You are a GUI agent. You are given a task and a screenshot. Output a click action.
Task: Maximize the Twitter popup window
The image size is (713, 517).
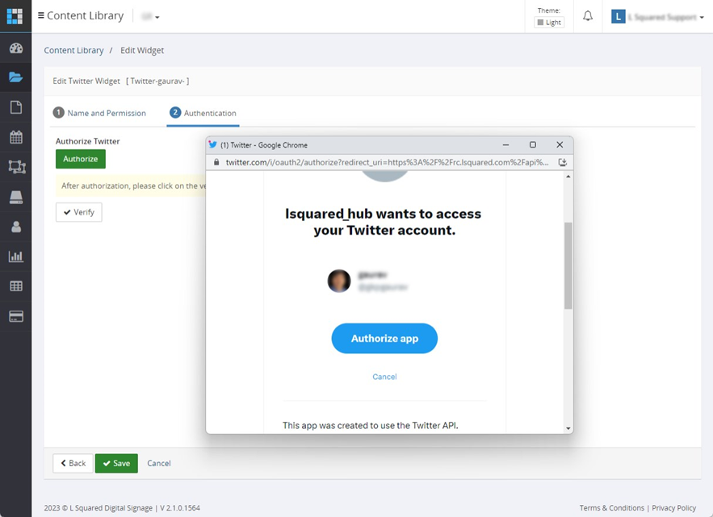pyautogui.click(x=532, y=145)
